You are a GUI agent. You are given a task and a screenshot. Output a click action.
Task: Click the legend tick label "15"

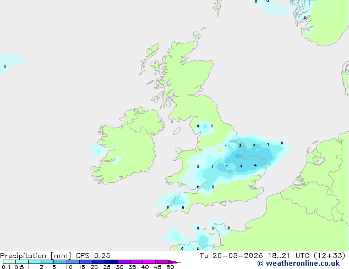tap(81, 267)
